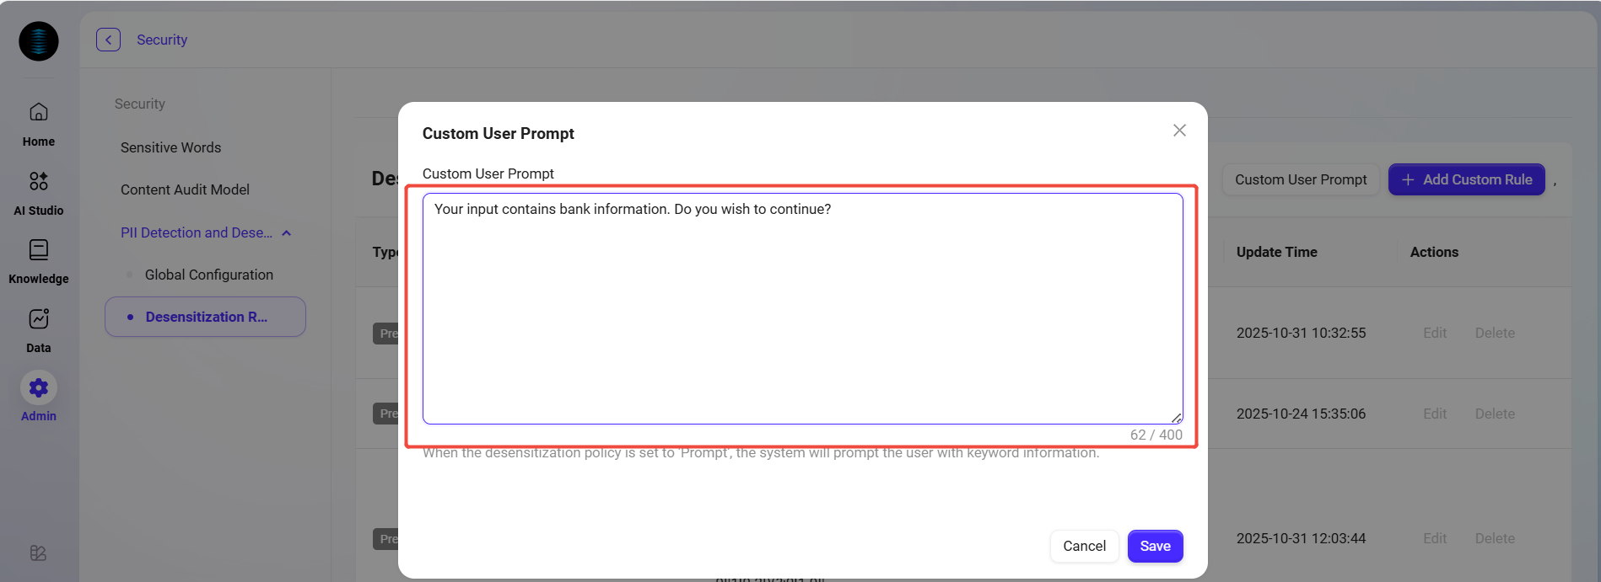Cancel the custom prompt dialog
The image size is (1601, 582).
1084,546
